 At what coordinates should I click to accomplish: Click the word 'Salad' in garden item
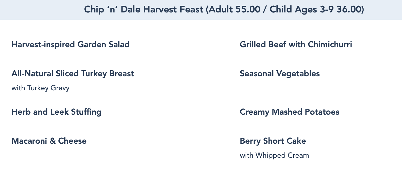119,44
